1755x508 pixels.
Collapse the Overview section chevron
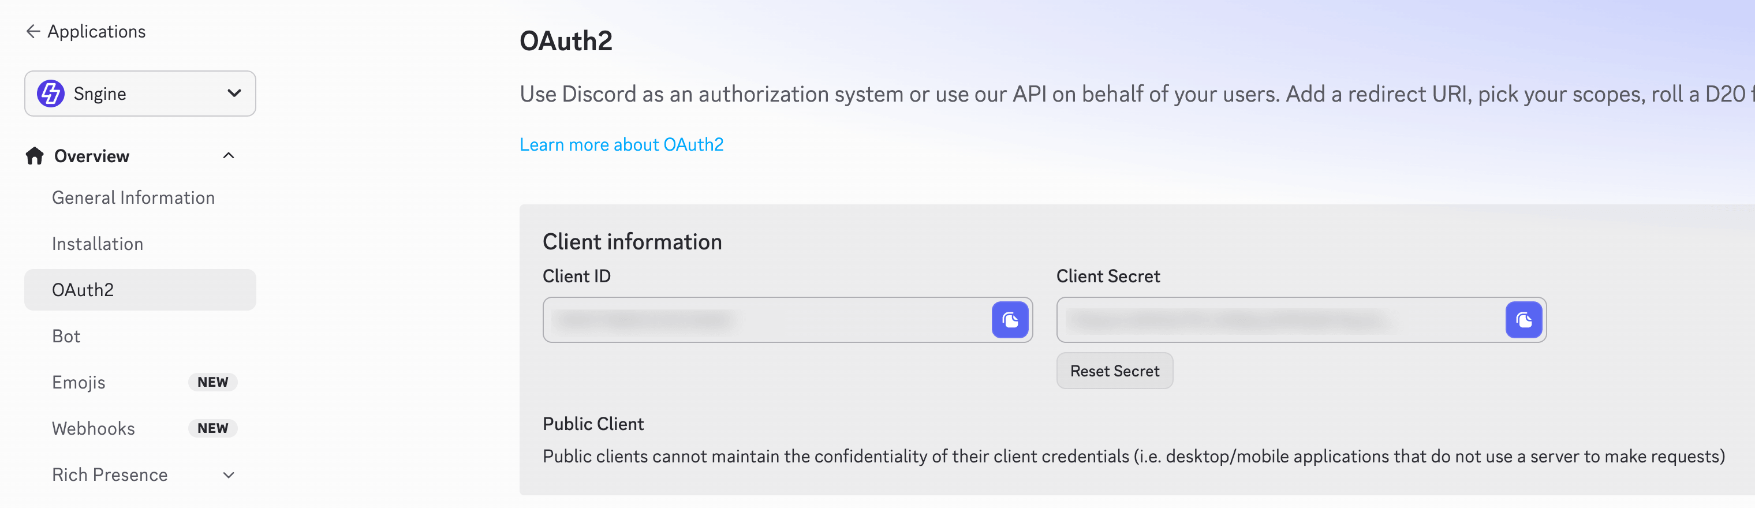coord(229,156)
